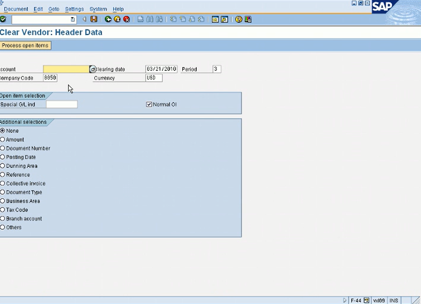The height and width of the screenshot is (304, 421).
Task: Select the Reference radio button
Action: pos(2,175)
